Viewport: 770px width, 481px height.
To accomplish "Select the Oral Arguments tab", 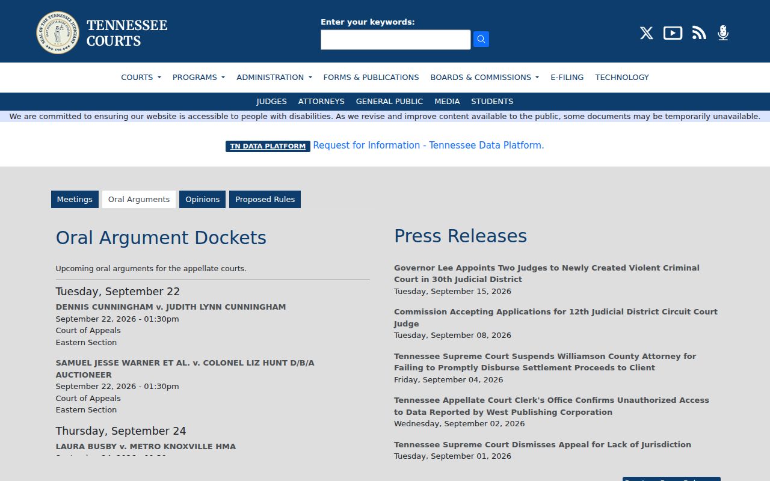I will point(139,199).
